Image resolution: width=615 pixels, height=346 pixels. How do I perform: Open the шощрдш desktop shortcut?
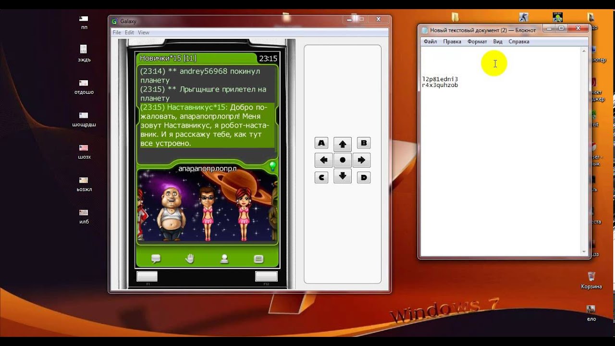pyautogui.click(x=84, y=119)
